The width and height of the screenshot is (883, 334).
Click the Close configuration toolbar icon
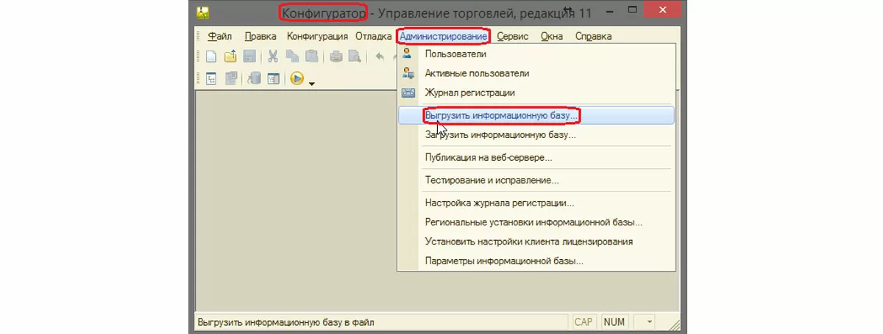click(230, 79)
